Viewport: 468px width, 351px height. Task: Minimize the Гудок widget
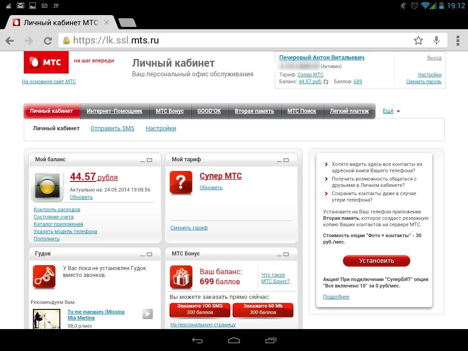pos(143,255)
